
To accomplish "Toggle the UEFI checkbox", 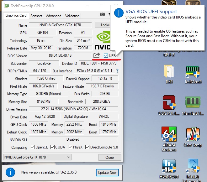I will pos(106,55).
